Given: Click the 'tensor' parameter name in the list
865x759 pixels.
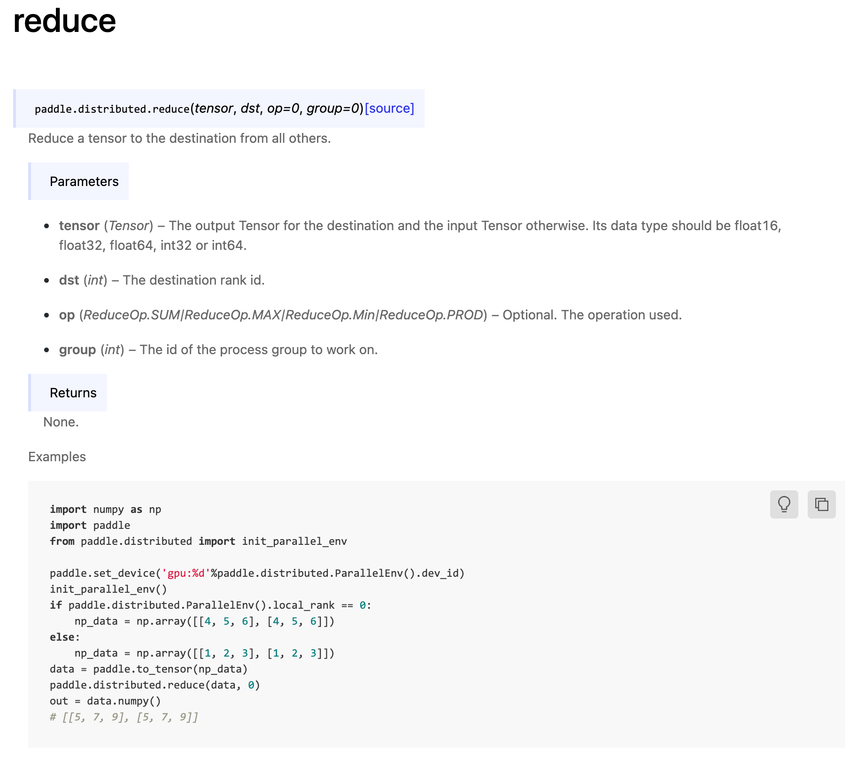Looking at the screenshot, I should click(x=79, y=226).
